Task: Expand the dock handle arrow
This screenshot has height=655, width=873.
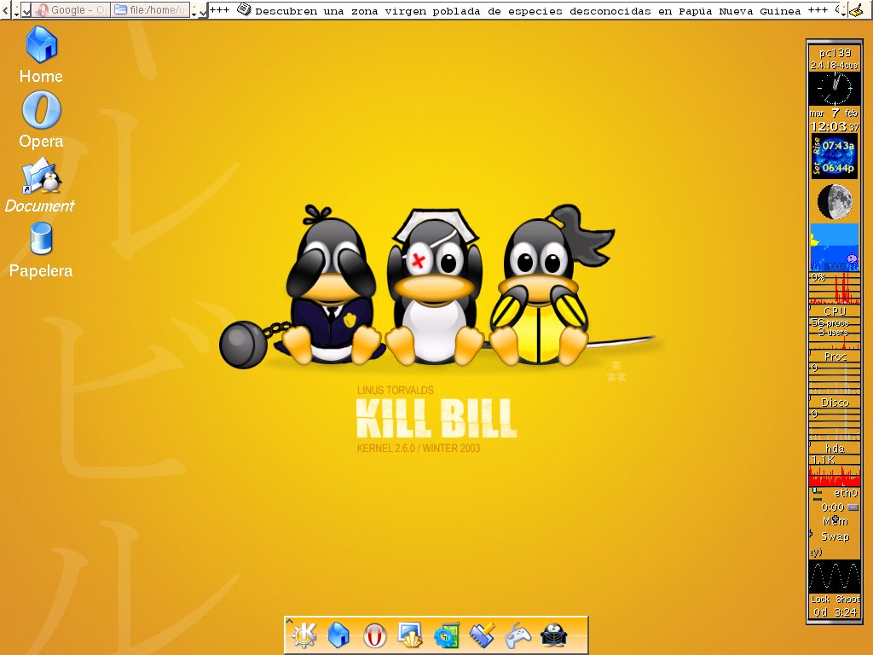Action: 289,621
